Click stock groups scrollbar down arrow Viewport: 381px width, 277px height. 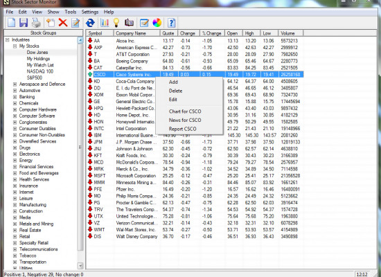click(x=80, y=266)
